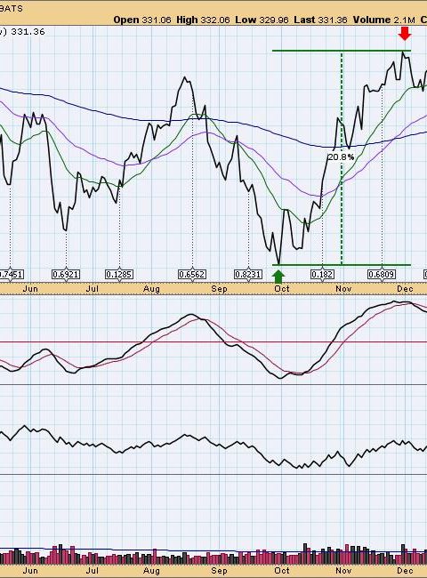
Task: Click the Open 331.06 header value
Action: pos(142,20)
